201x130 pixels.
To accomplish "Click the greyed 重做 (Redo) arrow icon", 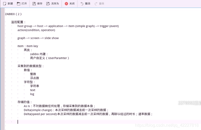I will 96,4.
